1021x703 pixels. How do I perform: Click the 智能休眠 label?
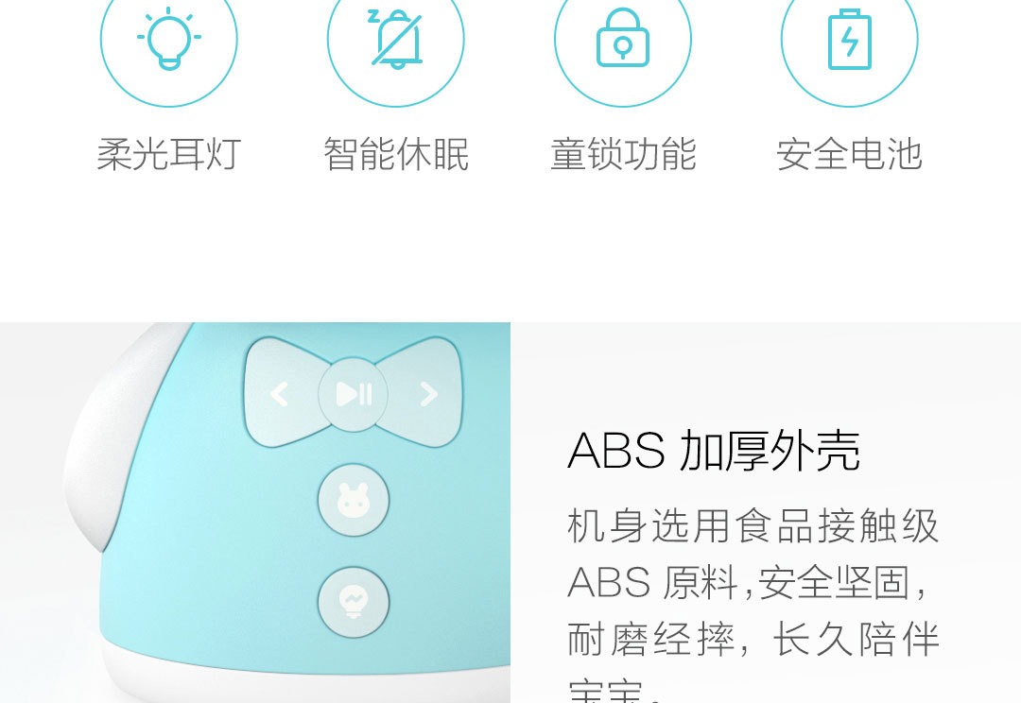click(x=396, y=154)
